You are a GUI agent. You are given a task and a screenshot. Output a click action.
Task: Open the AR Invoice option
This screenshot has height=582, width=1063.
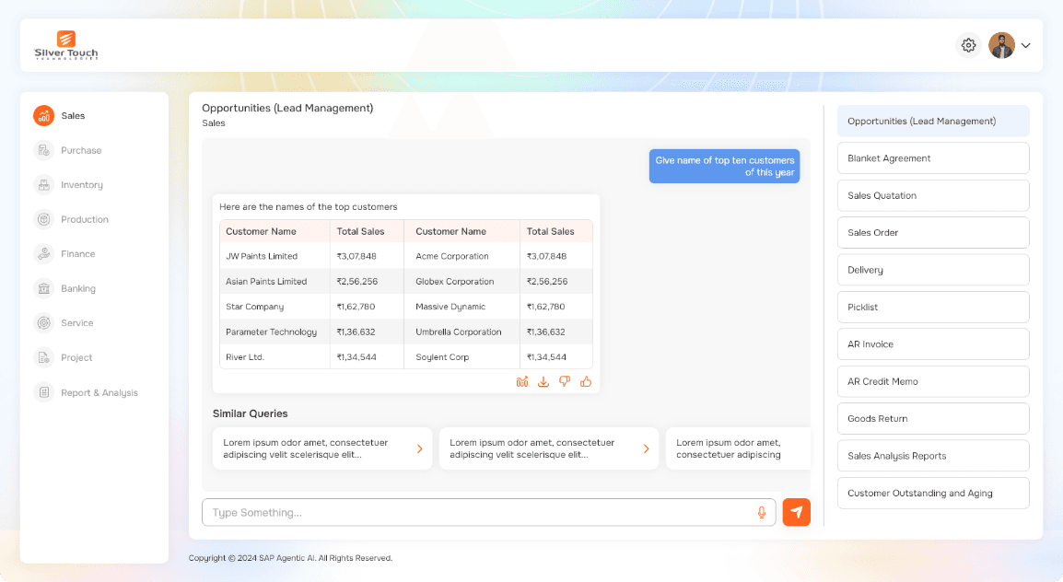933,344
